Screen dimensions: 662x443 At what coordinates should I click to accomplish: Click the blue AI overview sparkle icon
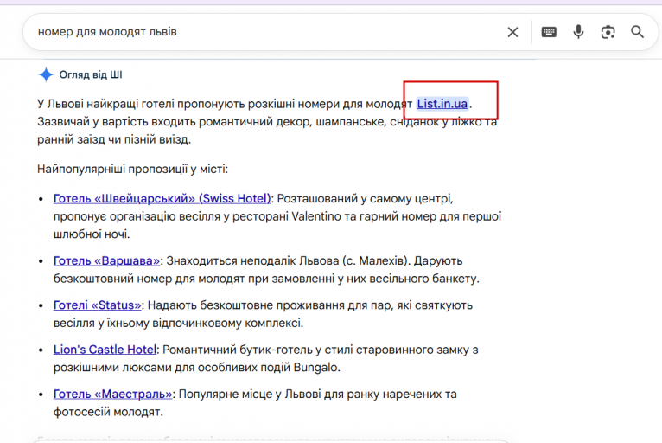coord(46,74)
